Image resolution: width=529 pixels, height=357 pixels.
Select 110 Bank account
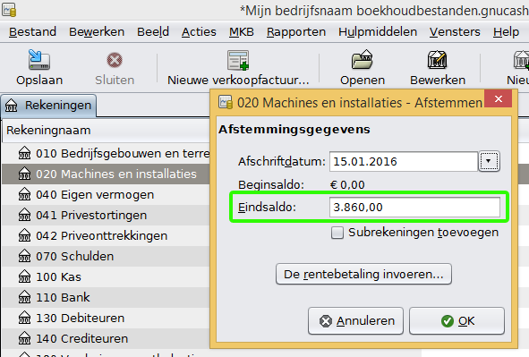pyautogui.click(x=106, y=297)
